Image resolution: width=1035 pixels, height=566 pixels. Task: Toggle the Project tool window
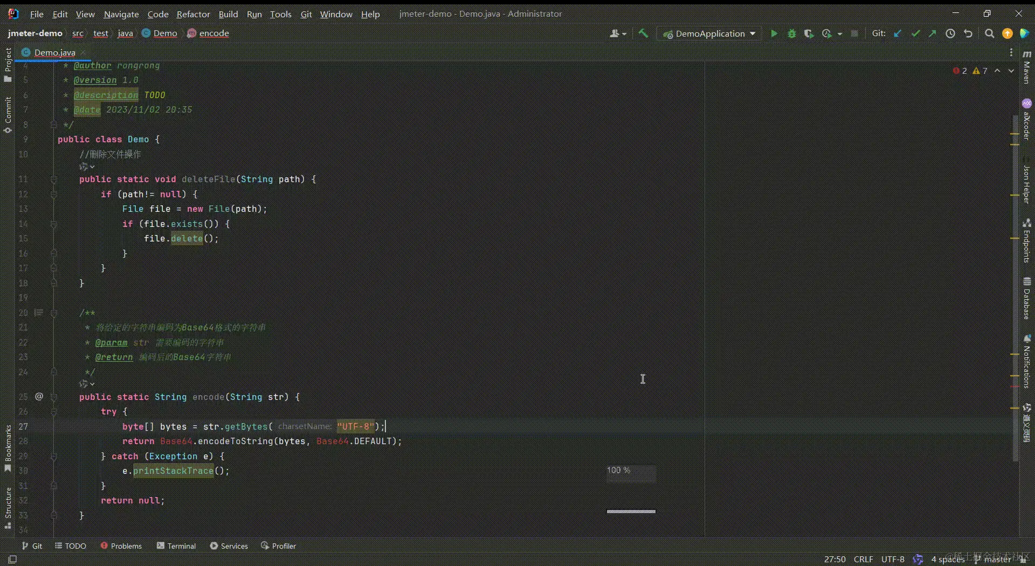coord(8,65)
